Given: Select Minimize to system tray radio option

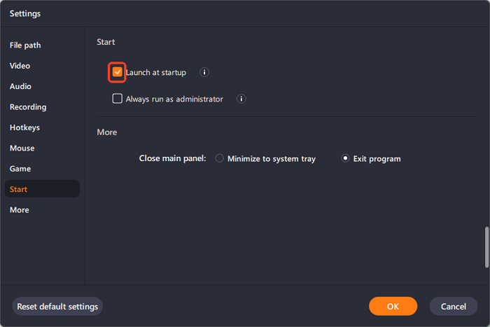Looking at the screenshot, I should point(220,158).
